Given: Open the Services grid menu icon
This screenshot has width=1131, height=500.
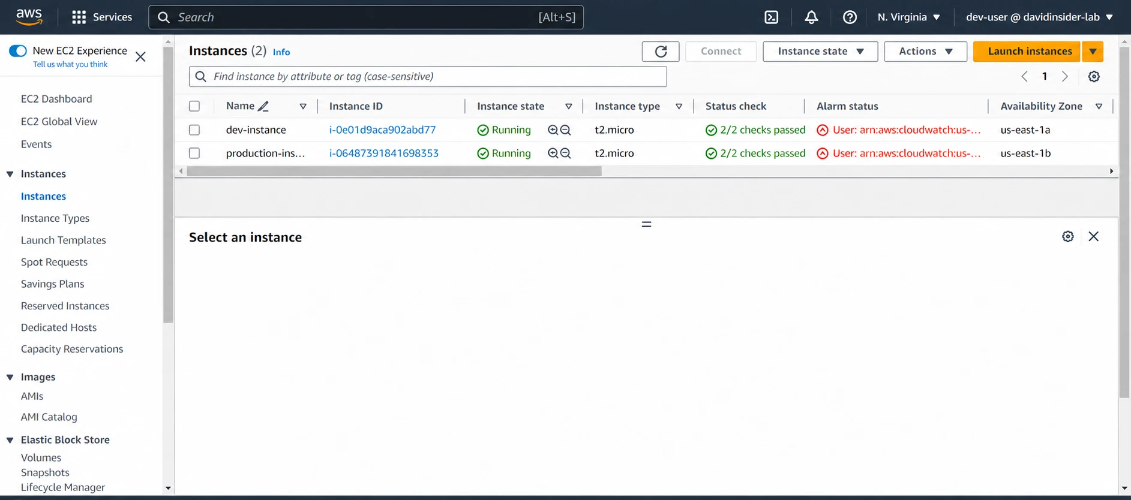Looking at the screenshot, I should click(x=79, y=17).
